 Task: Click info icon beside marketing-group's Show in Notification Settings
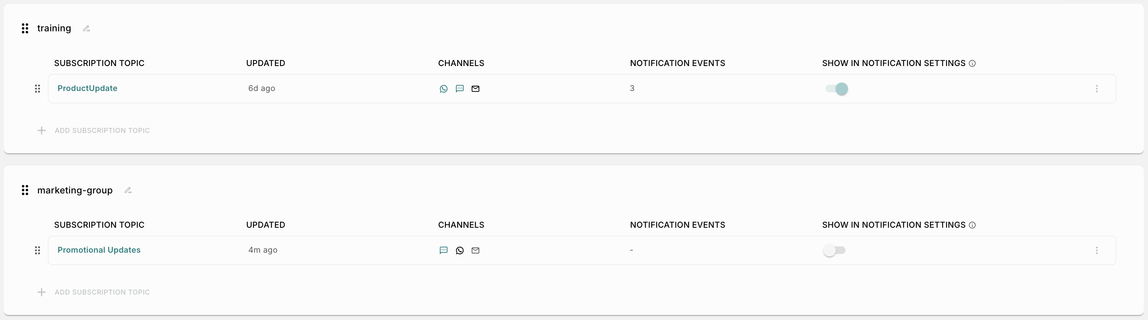coord(972,225)
